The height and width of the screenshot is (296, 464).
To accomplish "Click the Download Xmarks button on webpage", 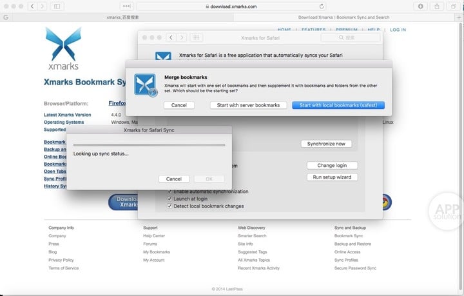I will 124,202.
